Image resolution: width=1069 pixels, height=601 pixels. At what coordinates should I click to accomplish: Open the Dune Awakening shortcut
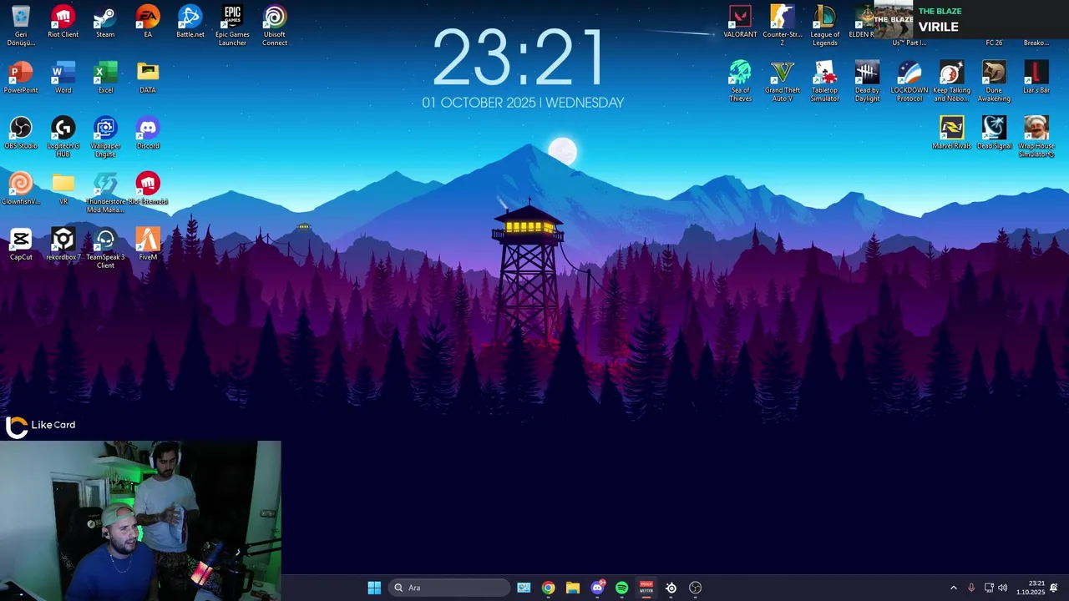click(x=994, y=82)
